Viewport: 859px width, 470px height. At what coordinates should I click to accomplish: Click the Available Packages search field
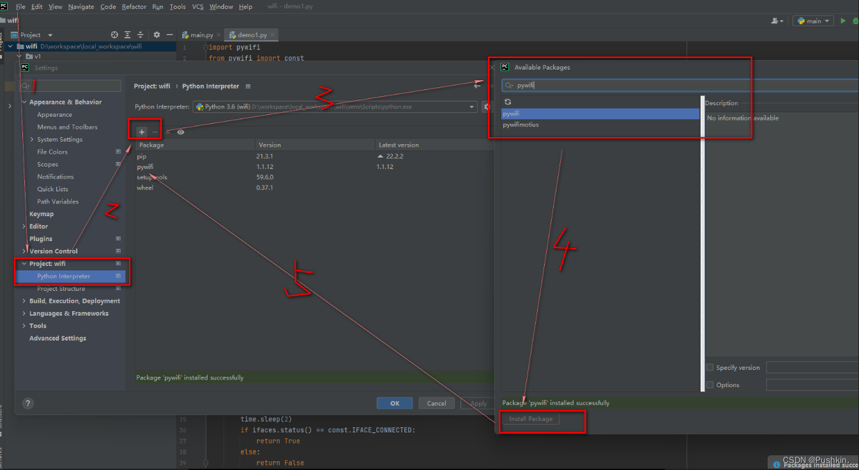point(680,85)
